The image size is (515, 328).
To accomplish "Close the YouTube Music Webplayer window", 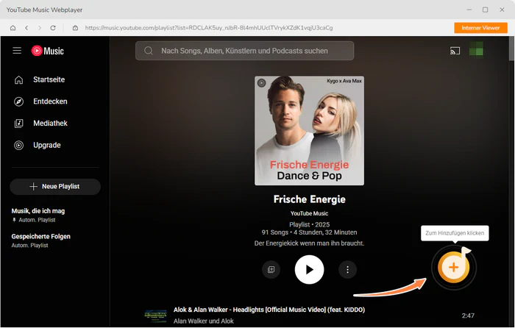I will 502,10.
